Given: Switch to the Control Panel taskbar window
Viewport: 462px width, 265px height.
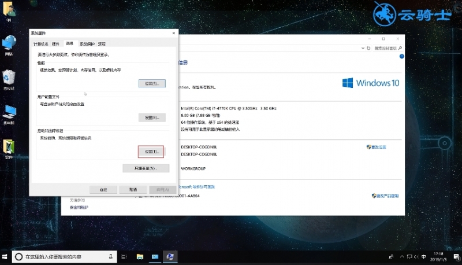Looking at the screenshot, I should click(x=155, y=257).
